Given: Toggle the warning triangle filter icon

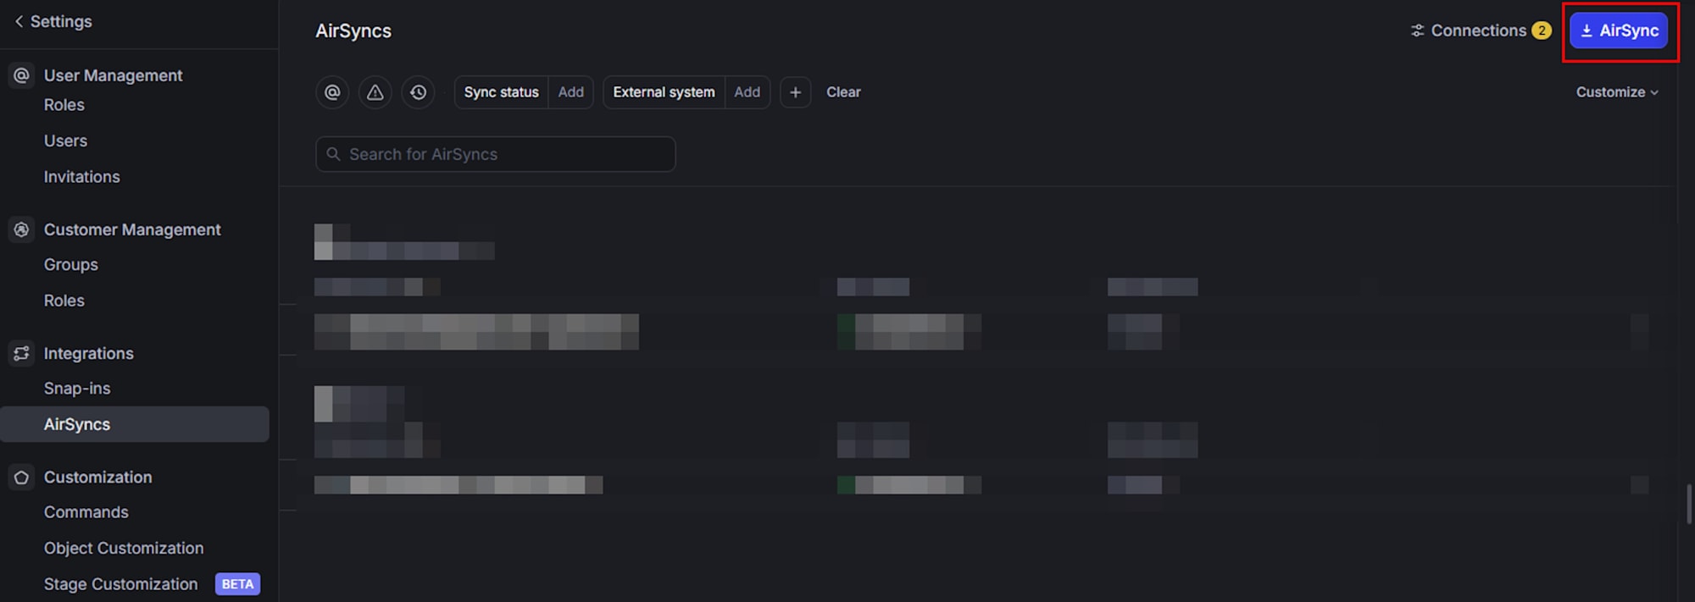Looking at the screenshot, I should pos(375,92).
